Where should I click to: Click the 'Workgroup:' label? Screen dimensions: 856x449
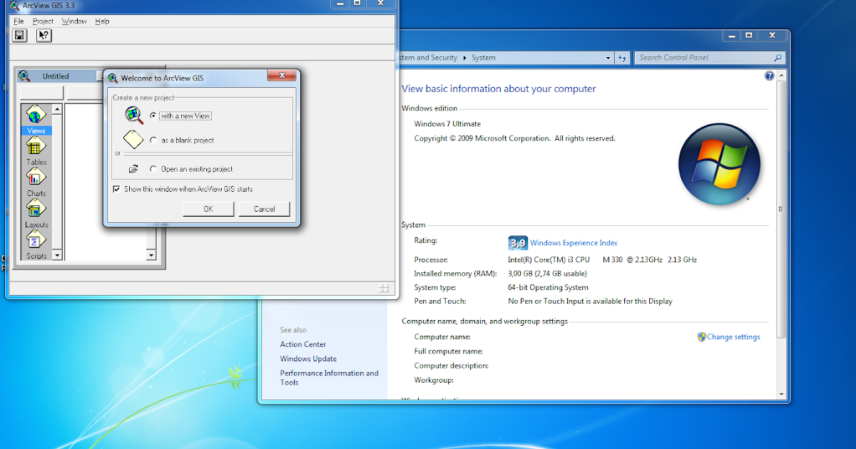point(434,381)
